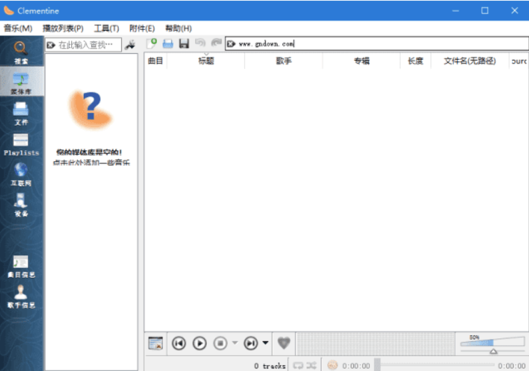This screenshot has height=371, width=529.
Task: Open the 帮助(H) menu
Action: click(x=178, y=29)
